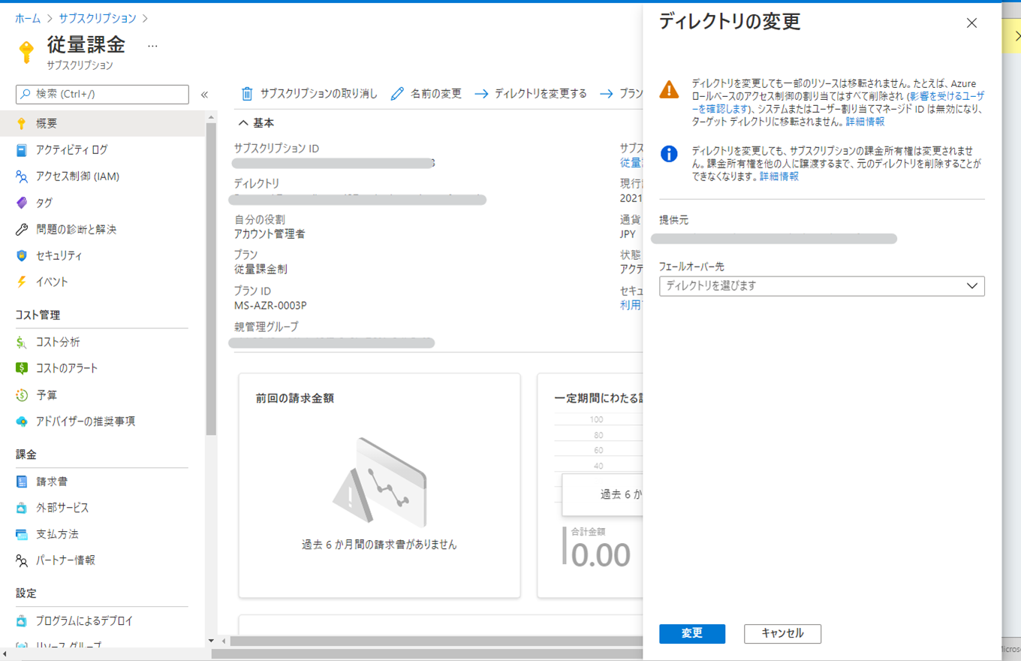The height and width of the screenshot is (661, 1021).
Task: Click the コスト分析 icon in sidebar
Action: point(22,343)
